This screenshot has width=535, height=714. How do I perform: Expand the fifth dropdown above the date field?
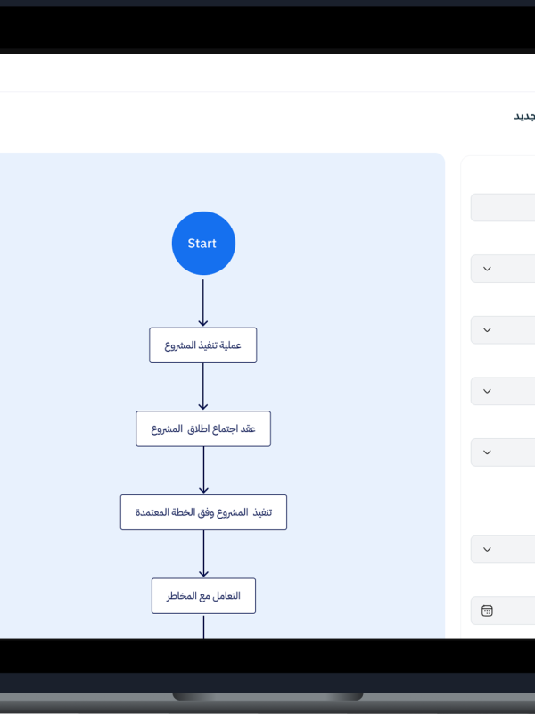tap(487, 549)
